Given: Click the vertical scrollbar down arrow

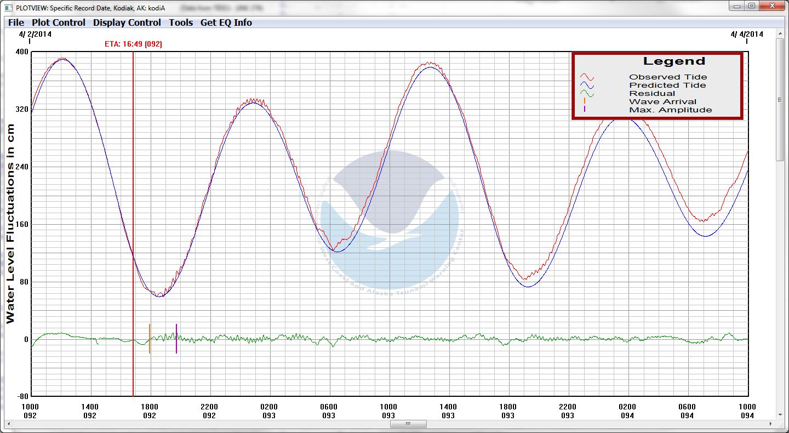Looking at the screenshot, I should pos(781,415).
